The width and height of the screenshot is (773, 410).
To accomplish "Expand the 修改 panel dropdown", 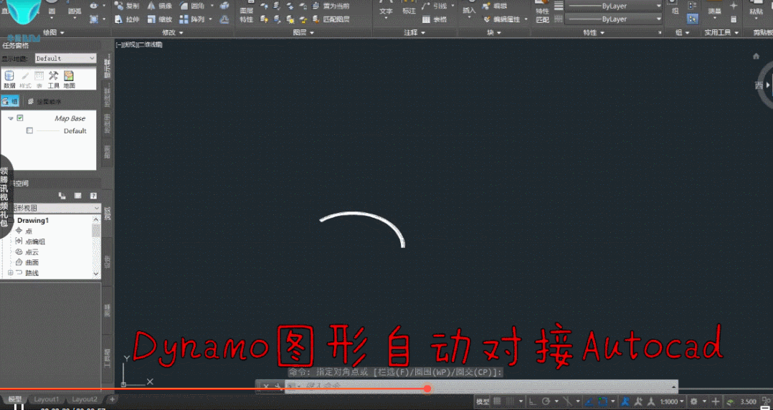I will tap(173, 32).
